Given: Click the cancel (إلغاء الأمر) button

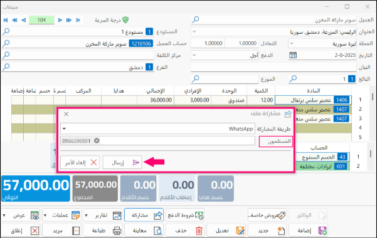Looking at the screenshot, I should tap(80, 163).
